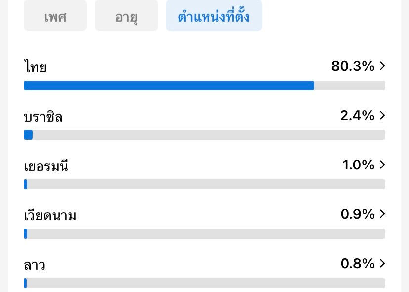Screen dimensions: 409x292
Task: Click the 2.4% percentage value
Action: [x=357, y=115]
